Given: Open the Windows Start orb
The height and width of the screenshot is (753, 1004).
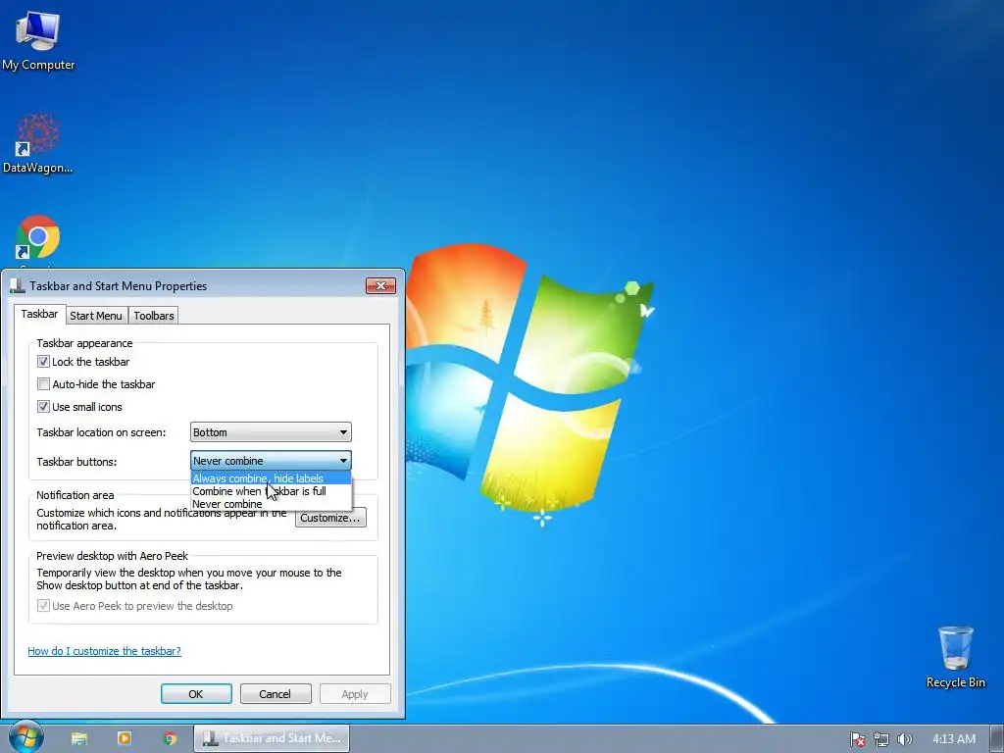Looking at the screenshot, I should click(26, 737).
